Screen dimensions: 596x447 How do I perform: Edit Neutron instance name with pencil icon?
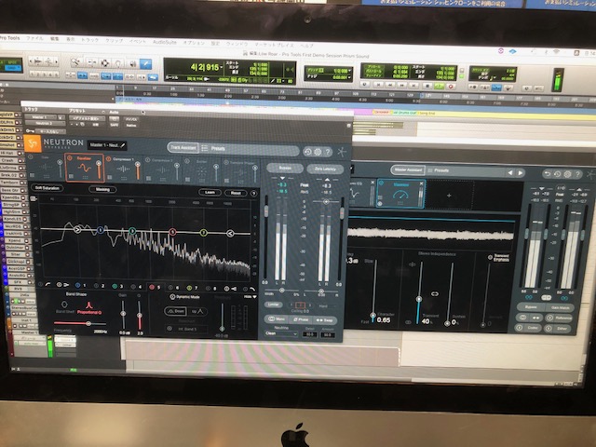(x=123, y=145)
